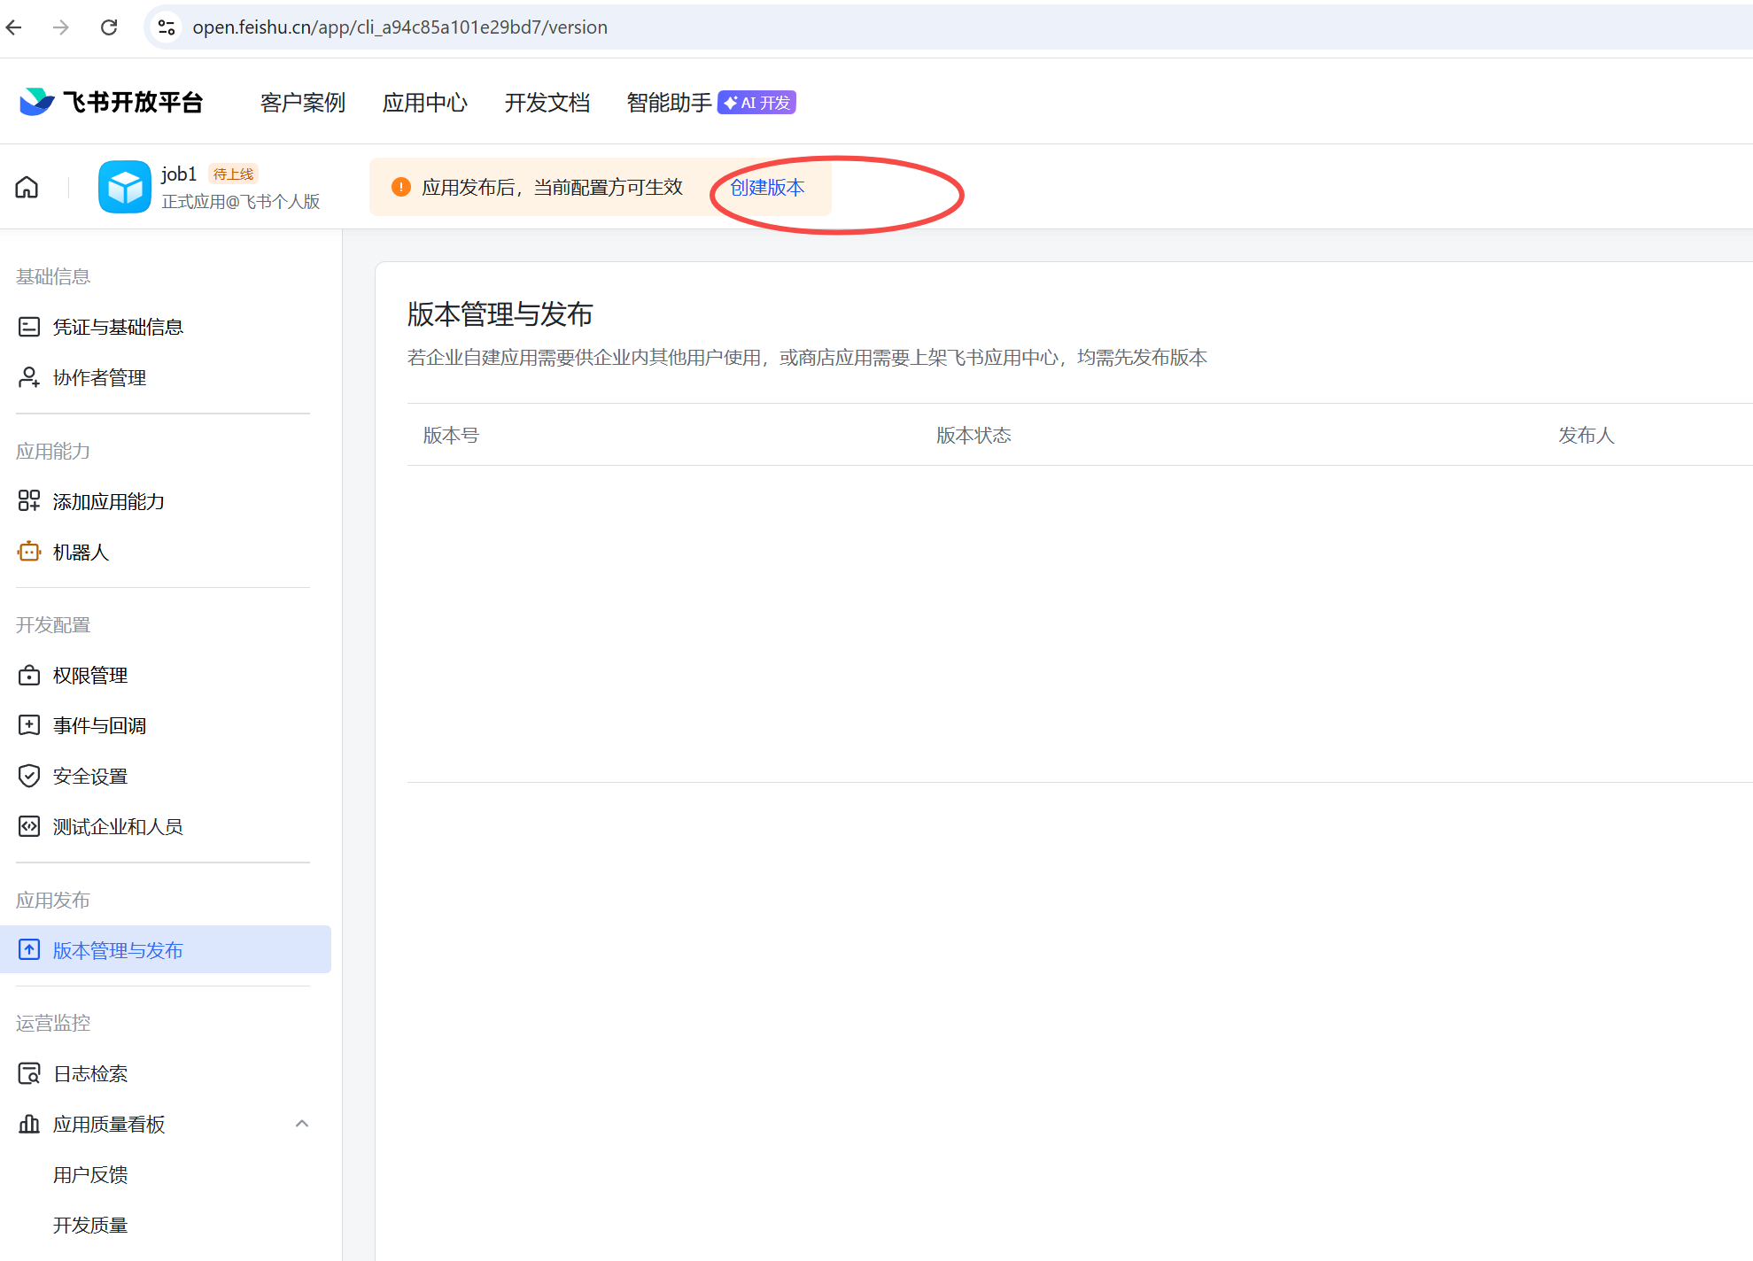Open 凭证与基础信息 page
The image size is (1753, 1261).
118,328
